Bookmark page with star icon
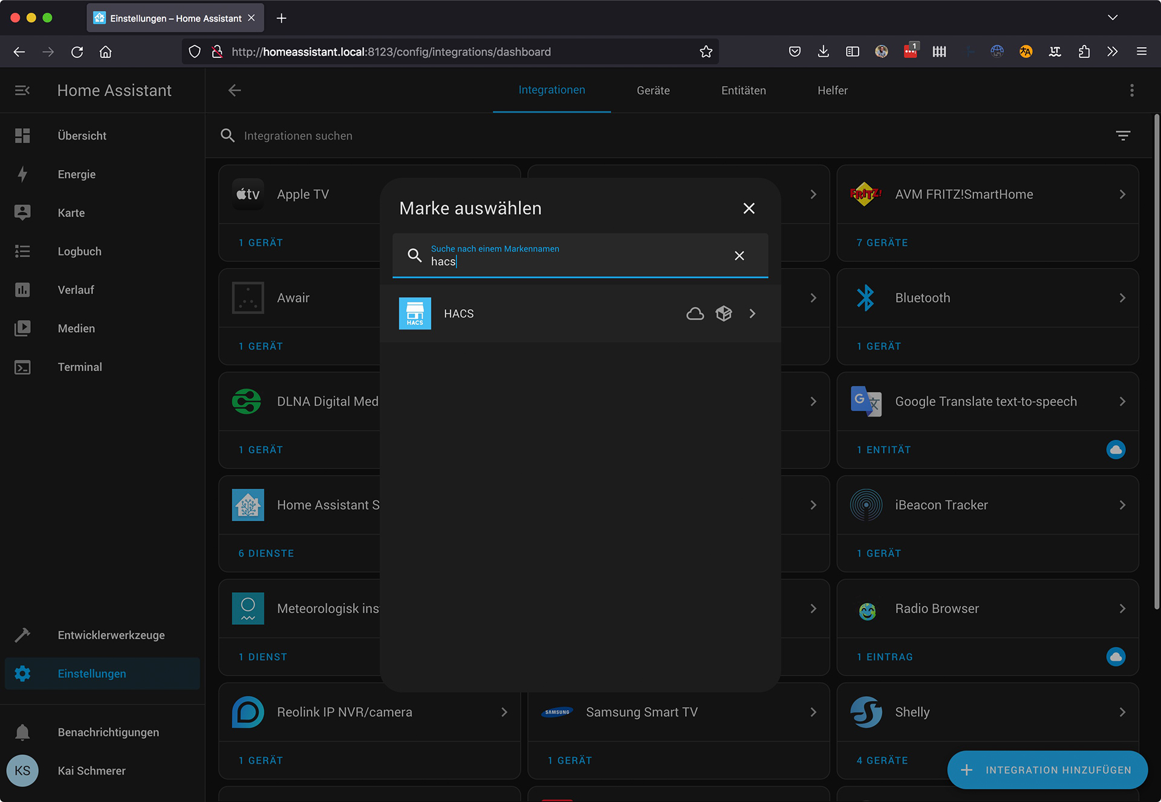Viewport: 1161px width, 802px height. [706, 52]
